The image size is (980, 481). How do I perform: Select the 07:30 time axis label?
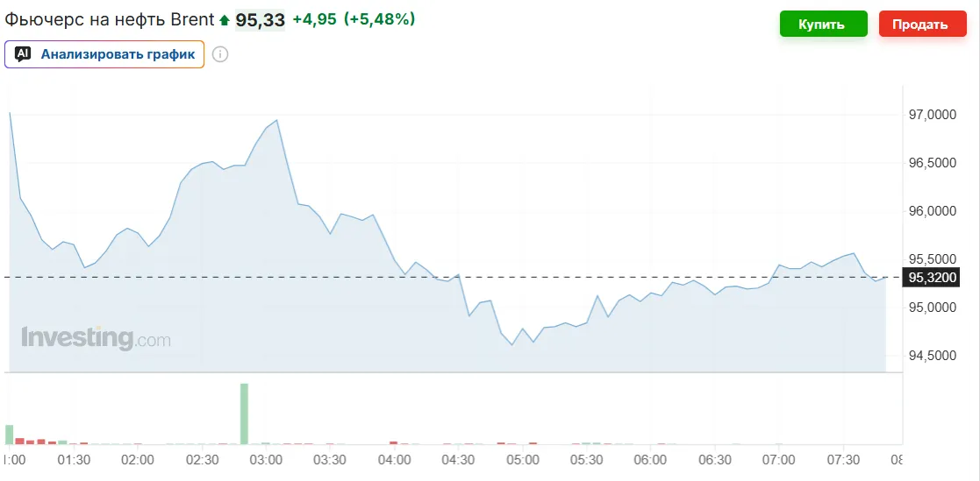pos(843,459)
